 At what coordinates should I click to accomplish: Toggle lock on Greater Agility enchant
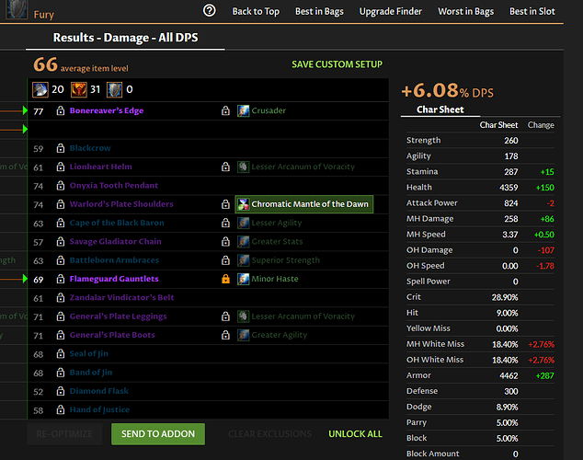tap(225, 335)
